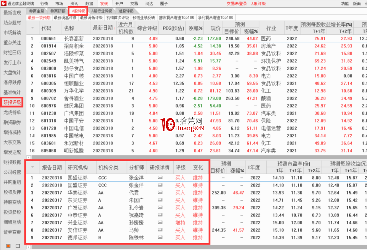Image resolution: width=367 pixels, height=250 pixels.
Task: Open the 功能 menu
Action: (345, 3)
